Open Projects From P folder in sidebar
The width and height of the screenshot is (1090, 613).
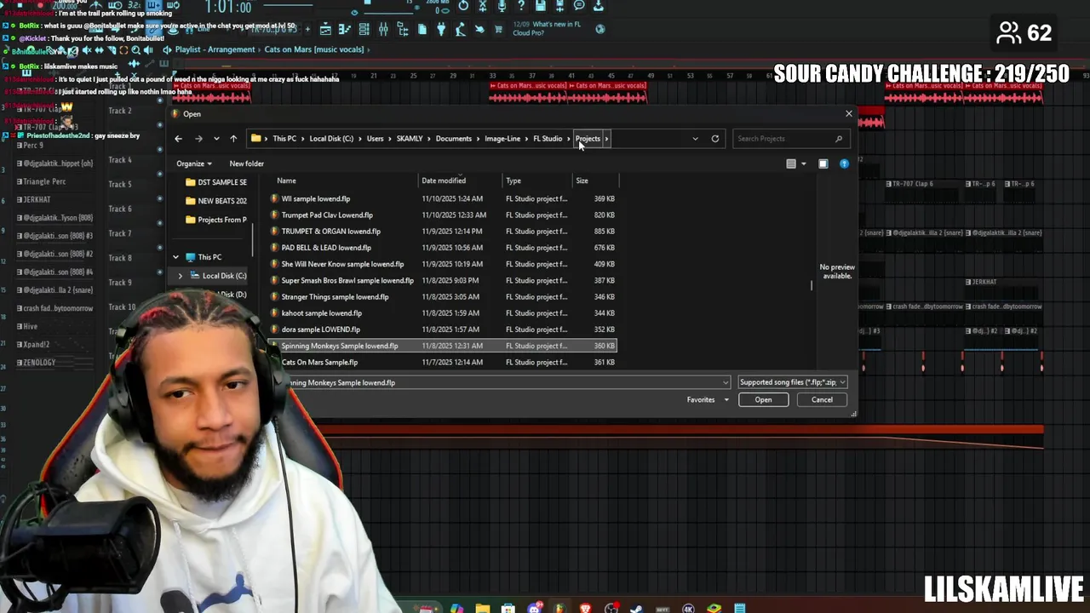click(x=216, y=220)
